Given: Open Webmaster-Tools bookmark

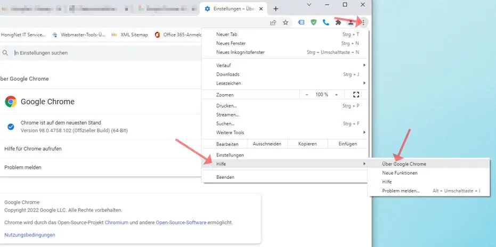Looking at the screenshot, I should tap(79, 35).
